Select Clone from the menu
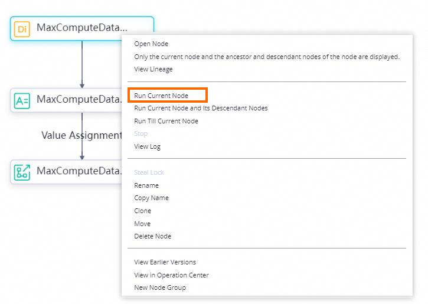428x304 pixels. pos(142,211)
